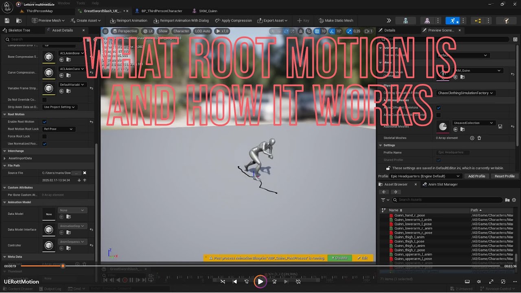Toggle shuffle in the media player
This screenshot has width=521, height=293.
pyautogui.click(x=223, y=282)
